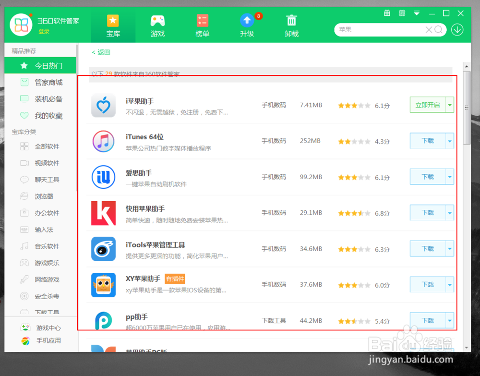
Task: Click the 登录 login link
Action: coord(44,31)
